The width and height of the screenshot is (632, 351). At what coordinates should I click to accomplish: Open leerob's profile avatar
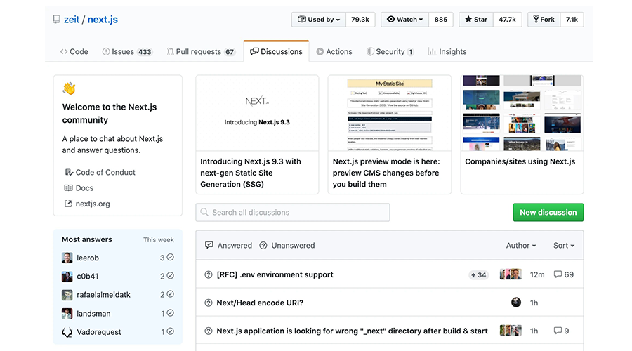point(67,258)
